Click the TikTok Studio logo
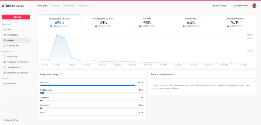Viewport: 261px width, 125px height. [13, 6]
